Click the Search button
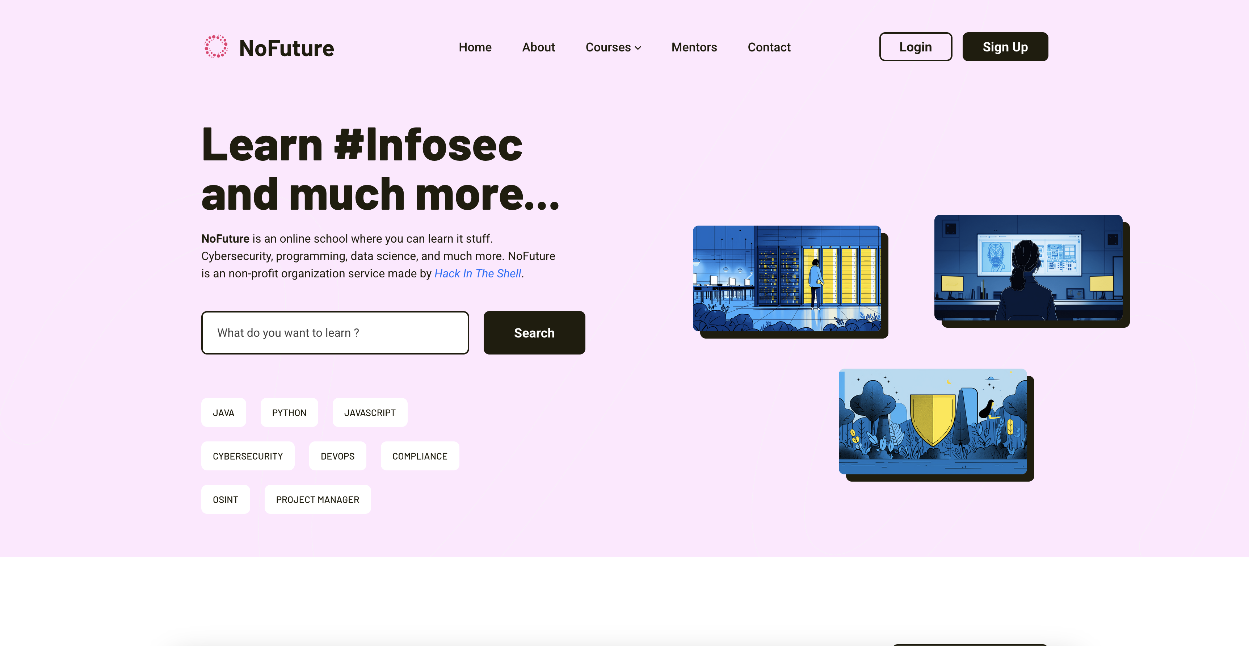The image size is (1249, 646). pos(534,333)
